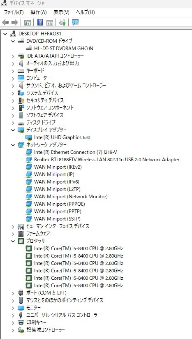The width and height of the screenshot is (192, 339).
Task: Select WAN Miniport (PPPOE) entry
Action: point(59,204)
